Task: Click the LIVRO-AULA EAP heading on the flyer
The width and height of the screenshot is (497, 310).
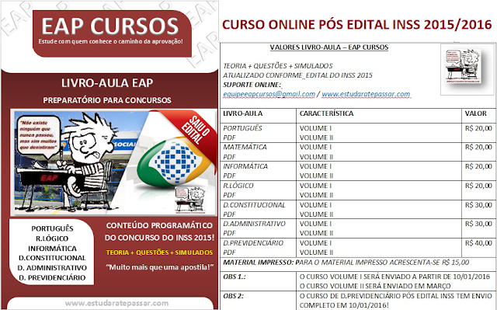Action: click(107, 83)
